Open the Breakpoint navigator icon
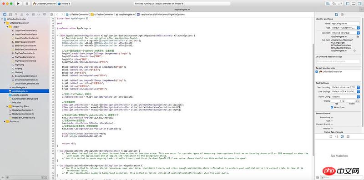This screenshot has height=180, width=364. [x=39, y=15]
